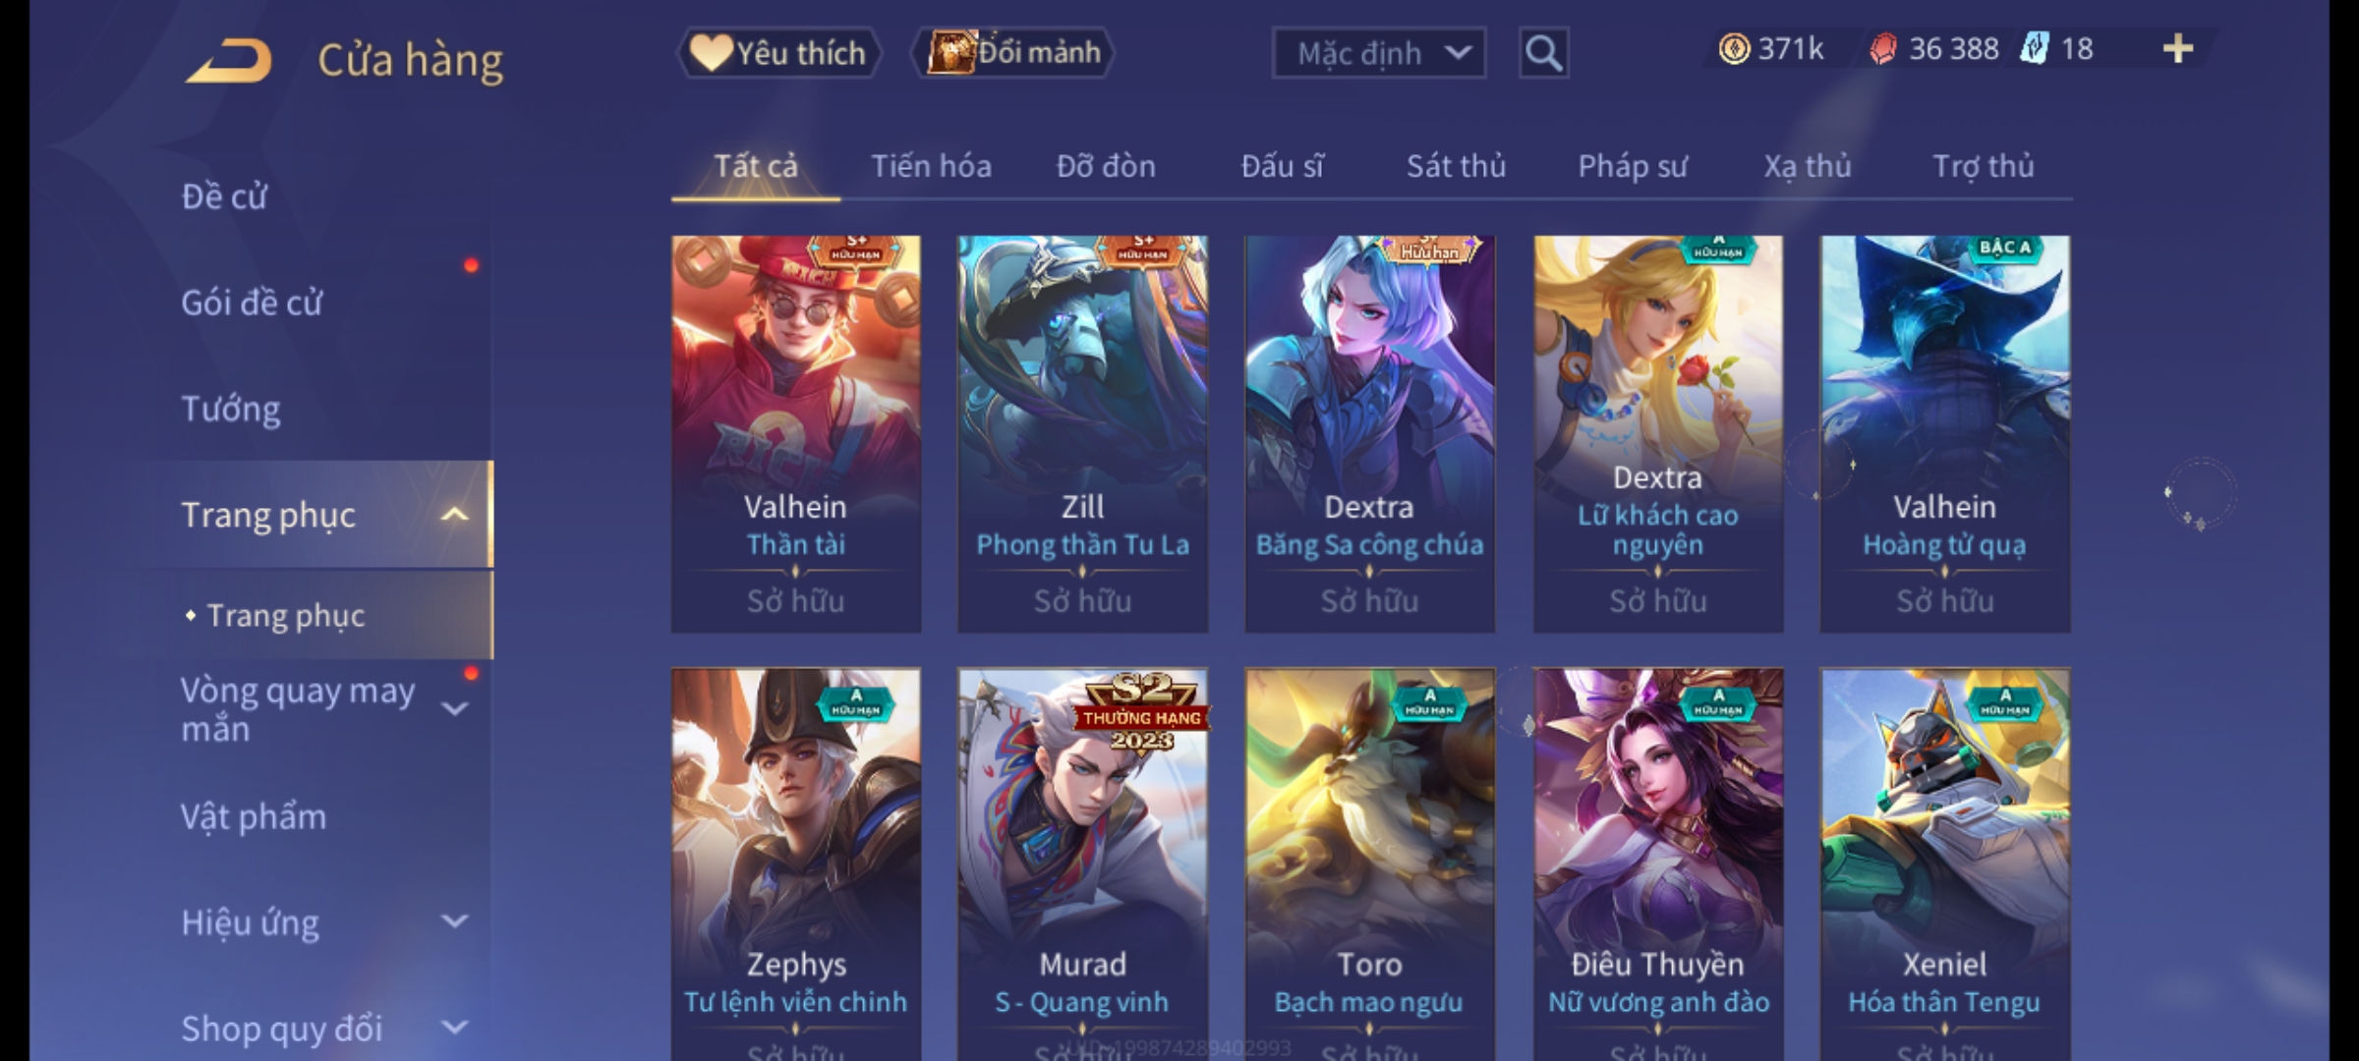
Task: Collapse the Trang phục sidebar section
Action: [x=455, y=515]
